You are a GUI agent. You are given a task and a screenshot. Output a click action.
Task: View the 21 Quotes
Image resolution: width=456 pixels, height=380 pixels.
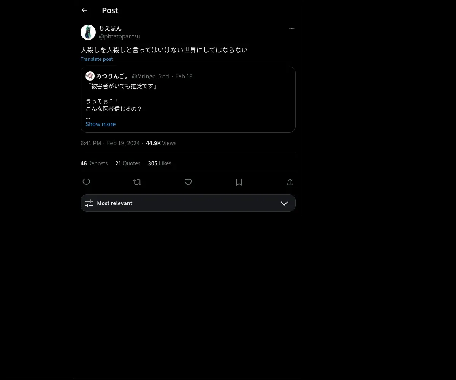(128, 163)
